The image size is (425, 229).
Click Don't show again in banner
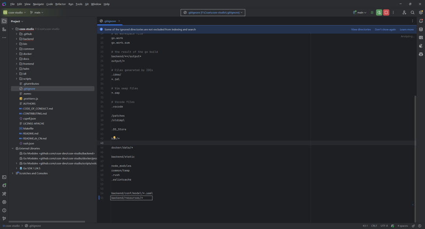pyautogui.click(x=385, y=30)
